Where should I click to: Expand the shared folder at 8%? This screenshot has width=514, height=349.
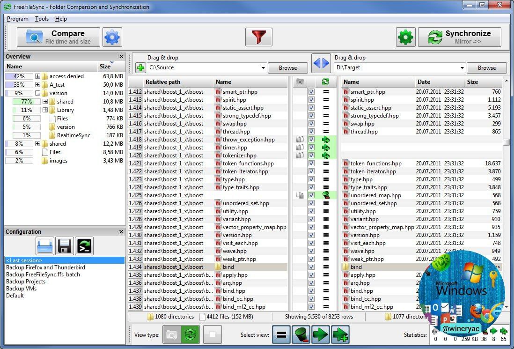pyautogui.click(x=38, y=144)
